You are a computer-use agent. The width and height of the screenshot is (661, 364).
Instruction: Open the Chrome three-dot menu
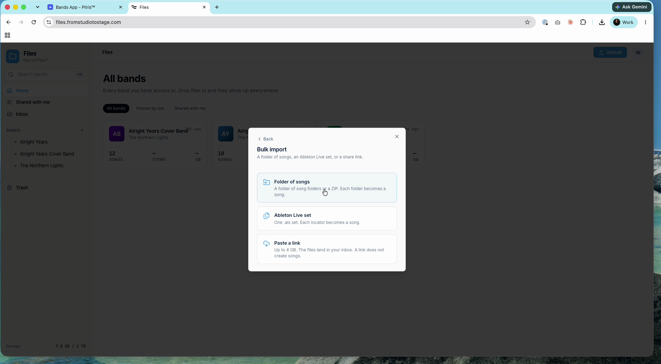point(646,22)
